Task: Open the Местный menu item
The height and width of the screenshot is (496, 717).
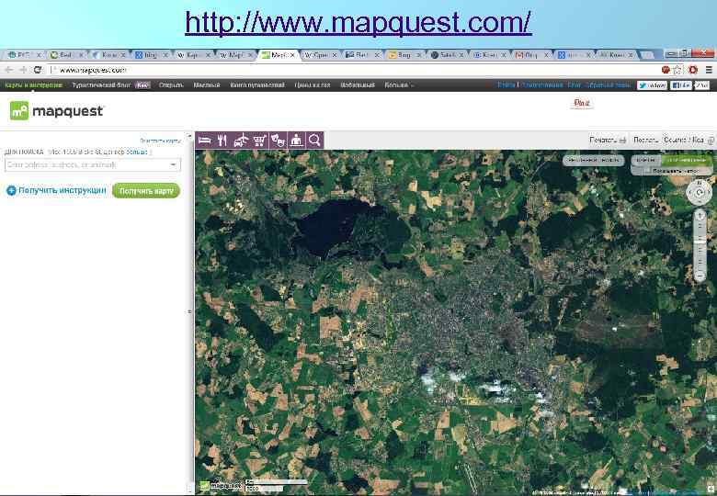Action: [x=207, y=85]
